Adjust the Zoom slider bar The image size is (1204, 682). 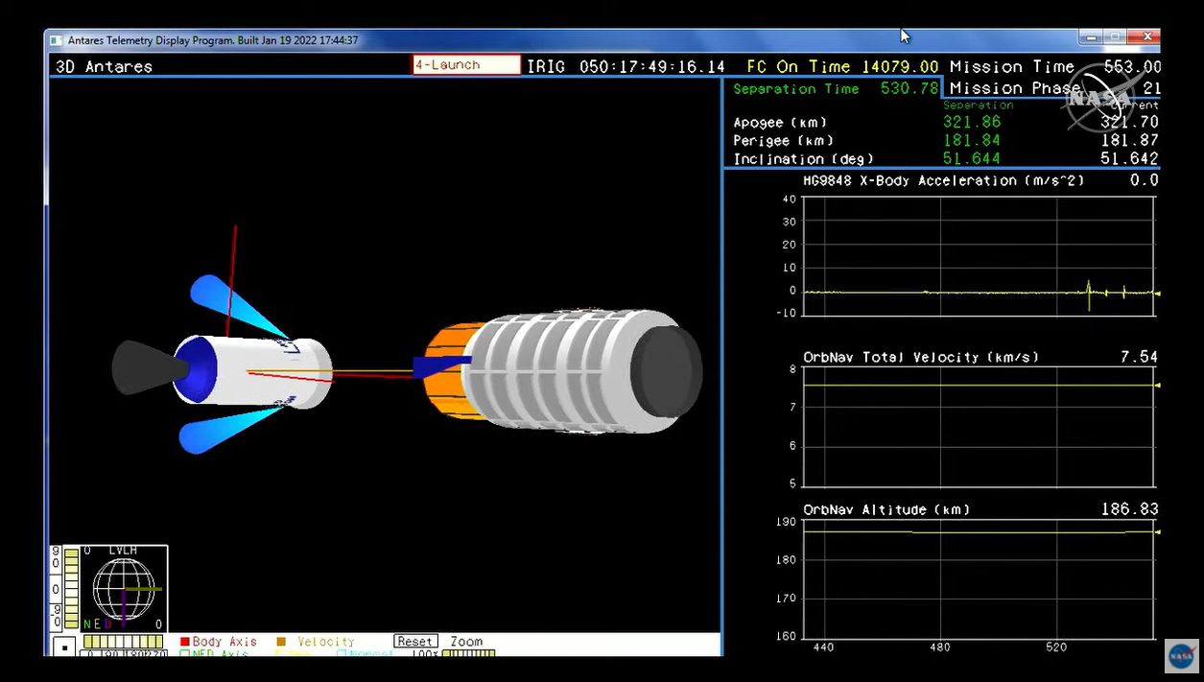point(468,653)
